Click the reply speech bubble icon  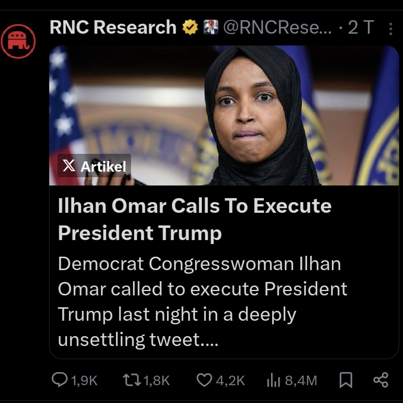coord(60,380)
